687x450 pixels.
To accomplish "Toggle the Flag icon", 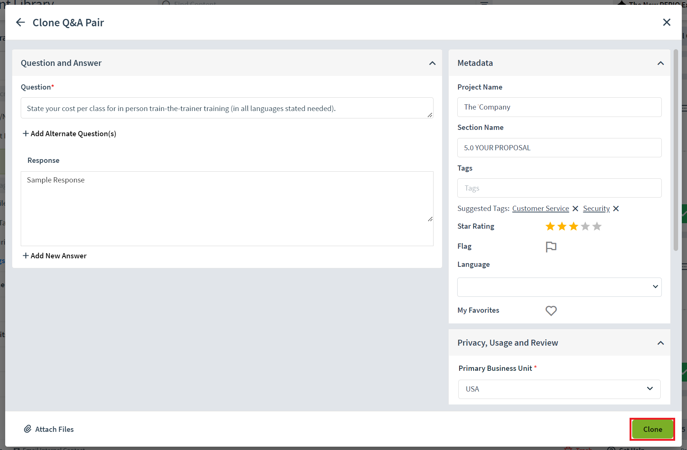I will click(551, 247).
